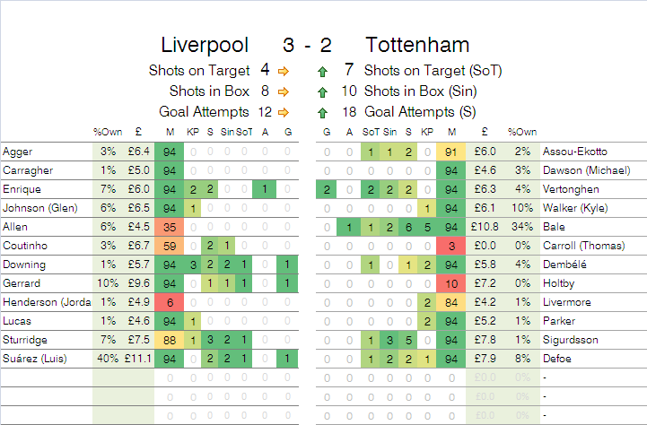Click Carroll (Thomas) red minutes cell
The width and height of the screenshot is (647, 425).
[452, 246]
